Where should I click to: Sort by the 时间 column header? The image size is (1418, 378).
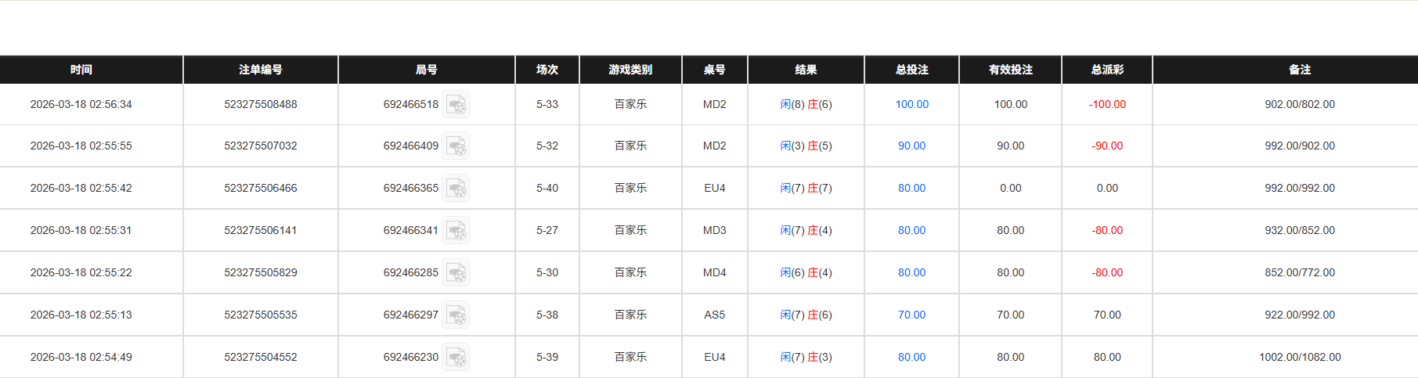(81, 70)
